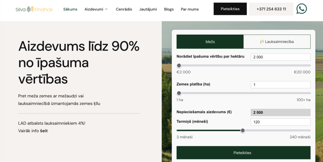Image resolution: width=323 pixels, height=162 pixels.
Task: Switch to the Lauksaimniecība tab
Action: (277, 42)
